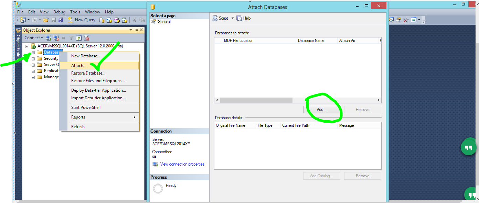Click Remove under Database details grid
This screenshot has height=203, width=479.
[363, 176]
